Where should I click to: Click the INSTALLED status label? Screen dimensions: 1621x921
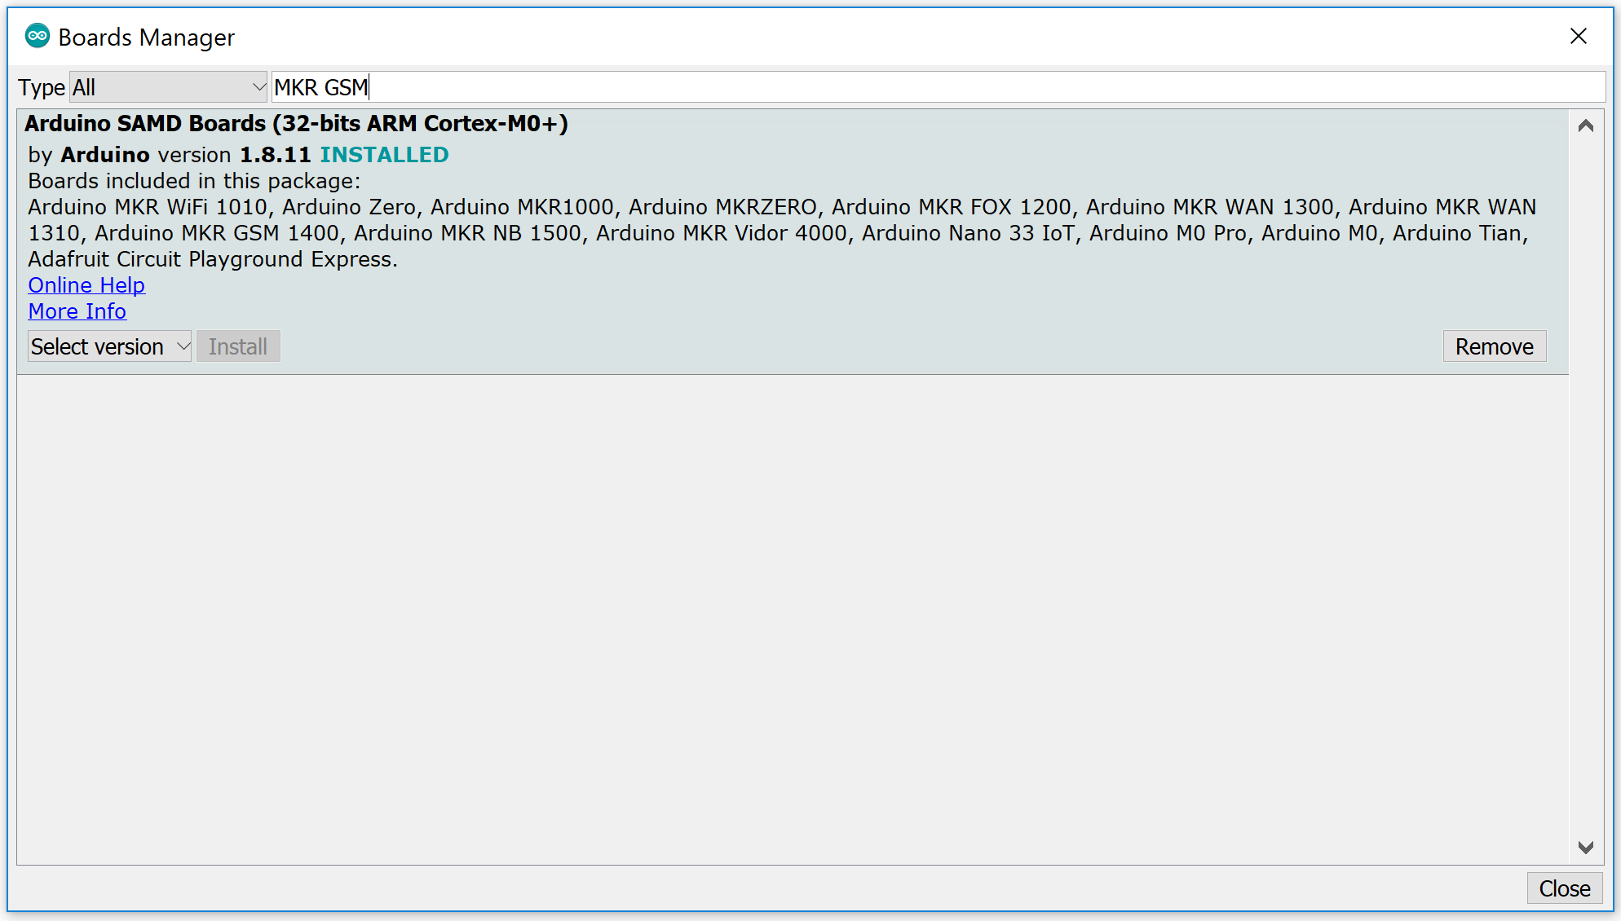(x=384, y=155)
